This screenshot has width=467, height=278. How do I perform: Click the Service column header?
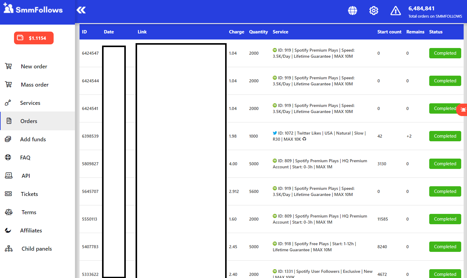coord(280,32)
